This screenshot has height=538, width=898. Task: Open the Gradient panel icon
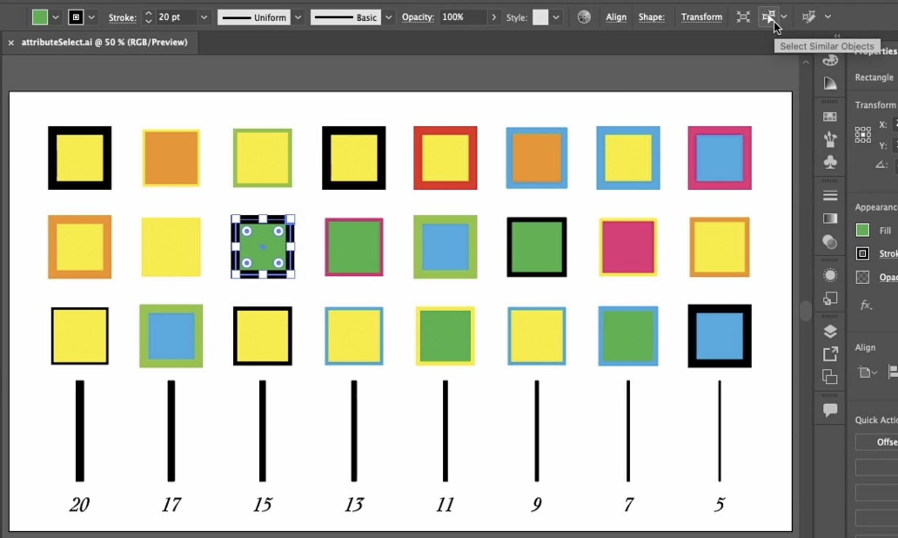point(830,219)
